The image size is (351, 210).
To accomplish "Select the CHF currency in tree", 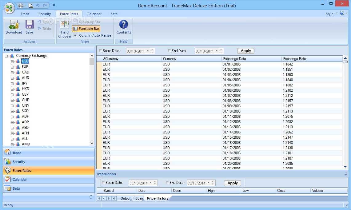I will coord(25,100).
